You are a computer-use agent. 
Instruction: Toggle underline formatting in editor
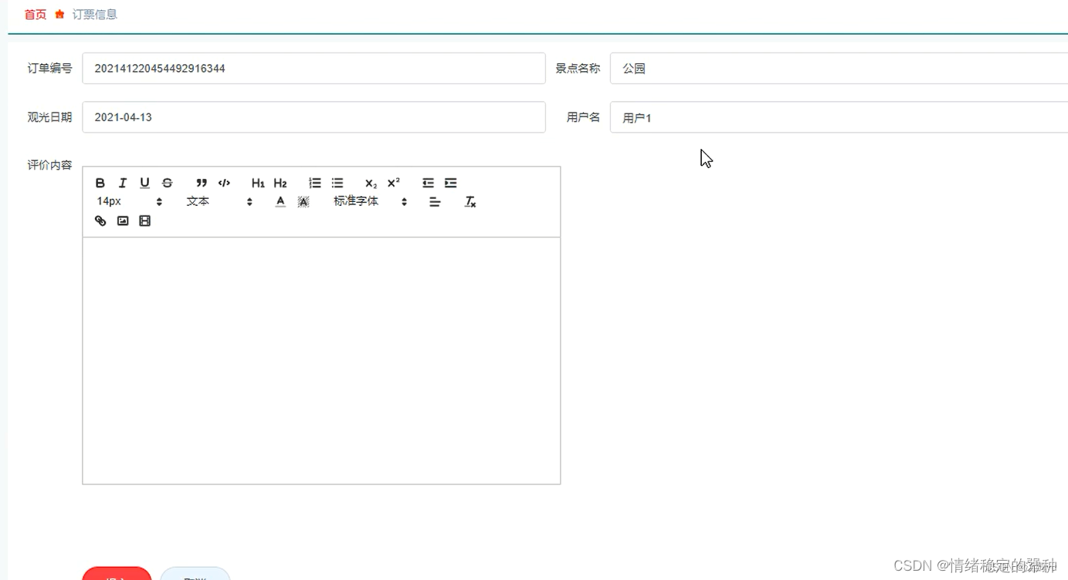pyautogui.click(x=144, y=183)
